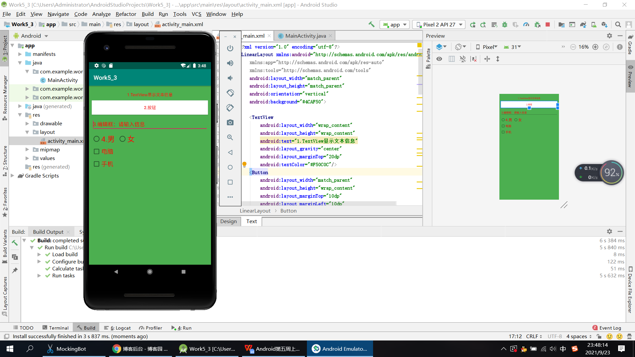Expand the Gradle Scripts tree node

(x=13, y=176)
